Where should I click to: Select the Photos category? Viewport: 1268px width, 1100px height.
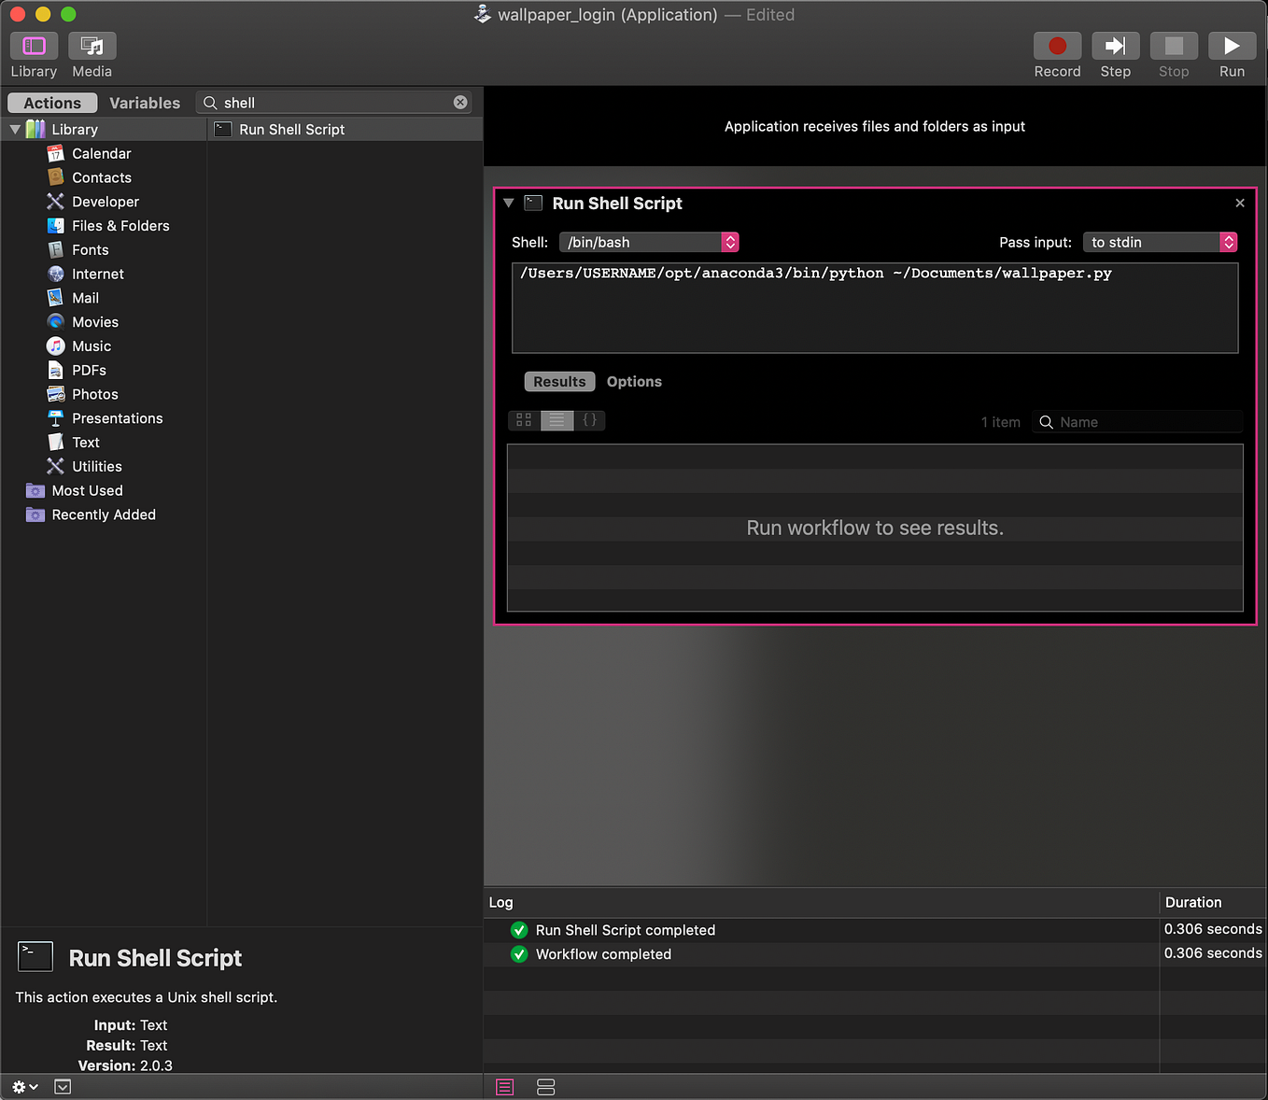95,394
